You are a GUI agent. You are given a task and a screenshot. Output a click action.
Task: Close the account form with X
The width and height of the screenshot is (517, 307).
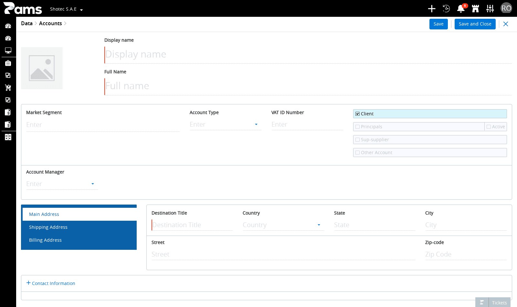(506, 24)
